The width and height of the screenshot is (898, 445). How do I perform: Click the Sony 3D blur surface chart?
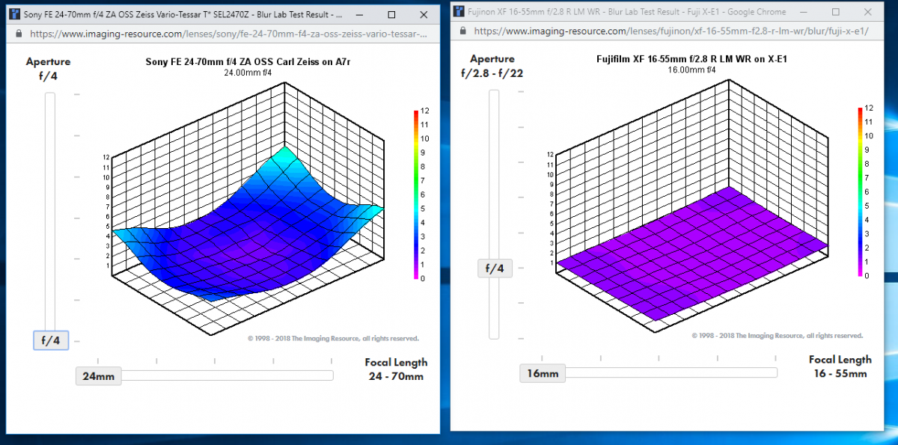click(247, 224)
